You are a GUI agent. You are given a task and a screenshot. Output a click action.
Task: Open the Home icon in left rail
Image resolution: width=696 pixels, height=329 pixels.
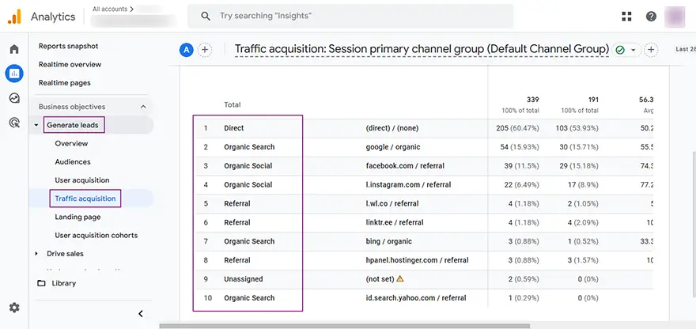14,49
